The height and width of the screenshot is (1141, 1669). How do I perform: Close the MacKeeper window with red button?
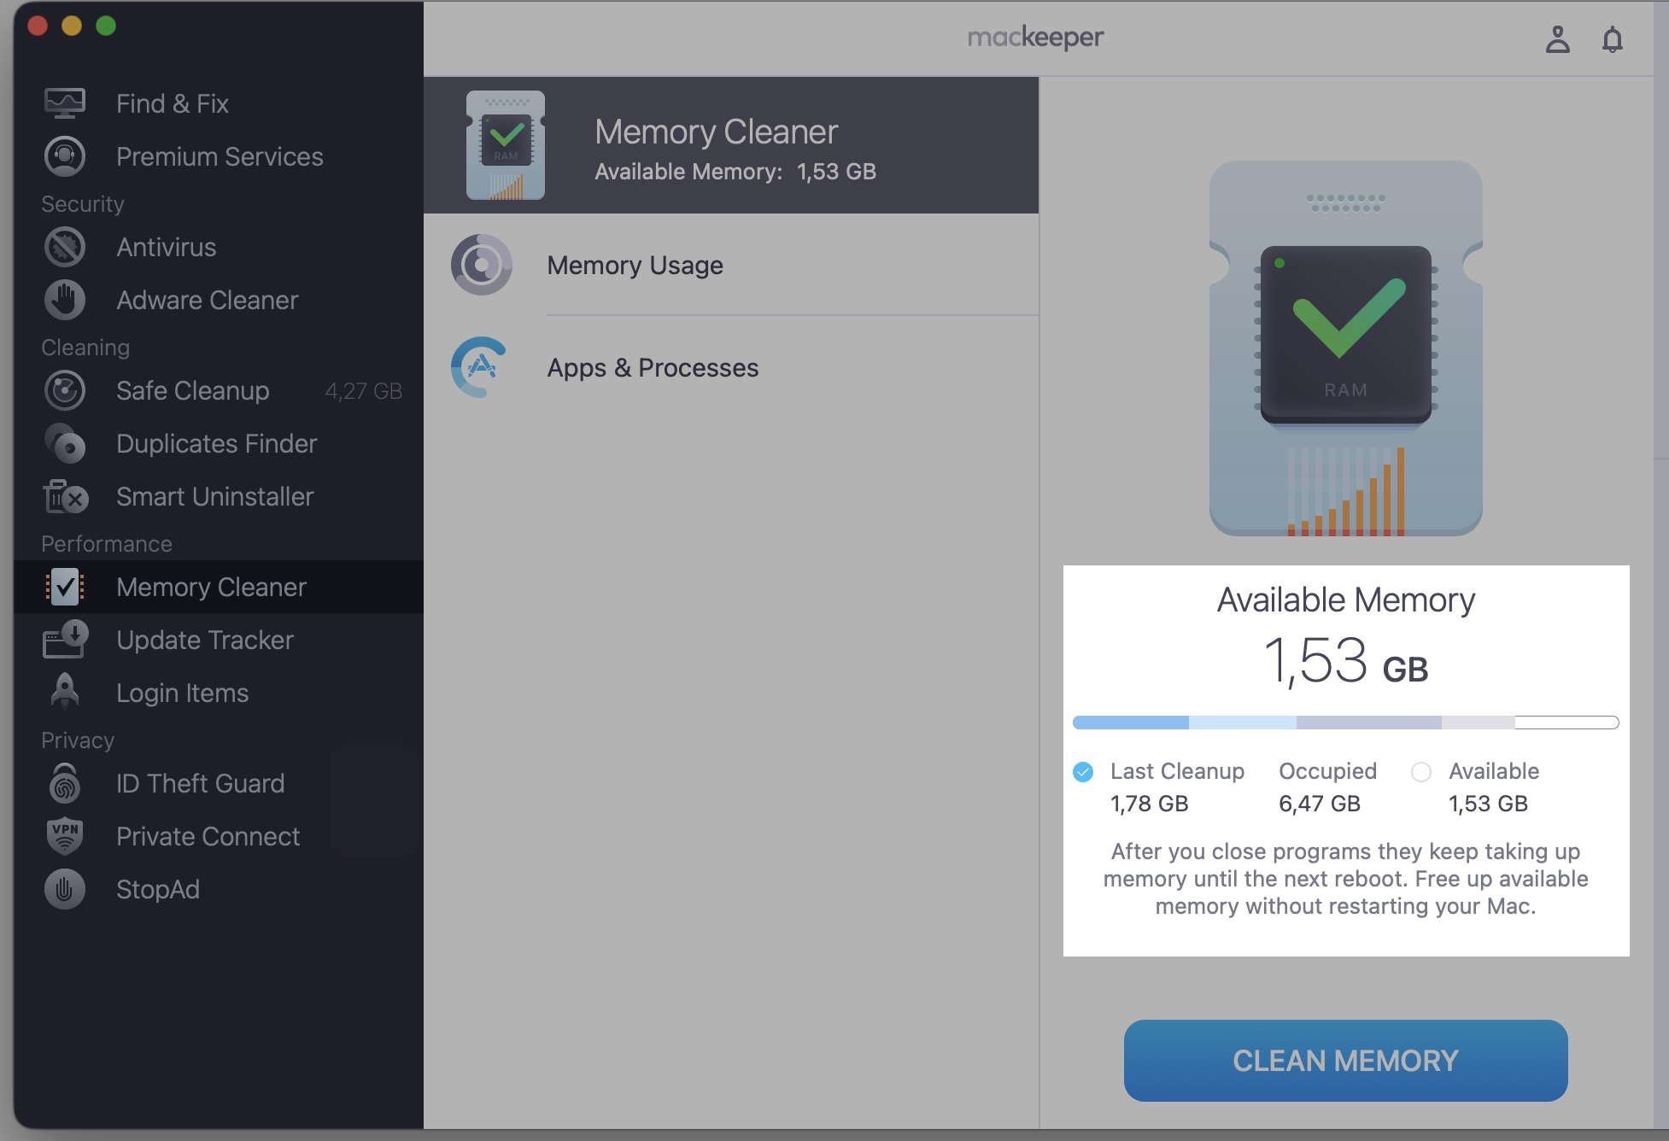pos(38,26)
